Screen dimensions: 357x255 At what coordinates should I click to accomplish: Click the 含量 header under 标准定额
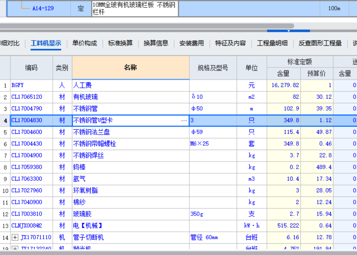pyautogui.click(x=284, y=74)
